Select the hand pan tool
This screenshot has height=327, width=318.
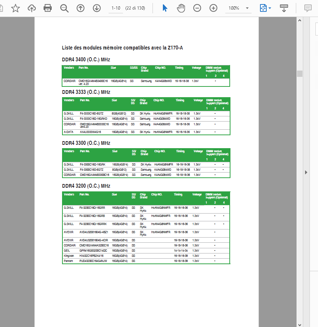click(x=181, y=8)
